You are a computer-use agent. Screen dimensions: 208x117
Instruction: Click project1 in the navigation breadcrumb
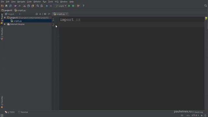(7, 10)
